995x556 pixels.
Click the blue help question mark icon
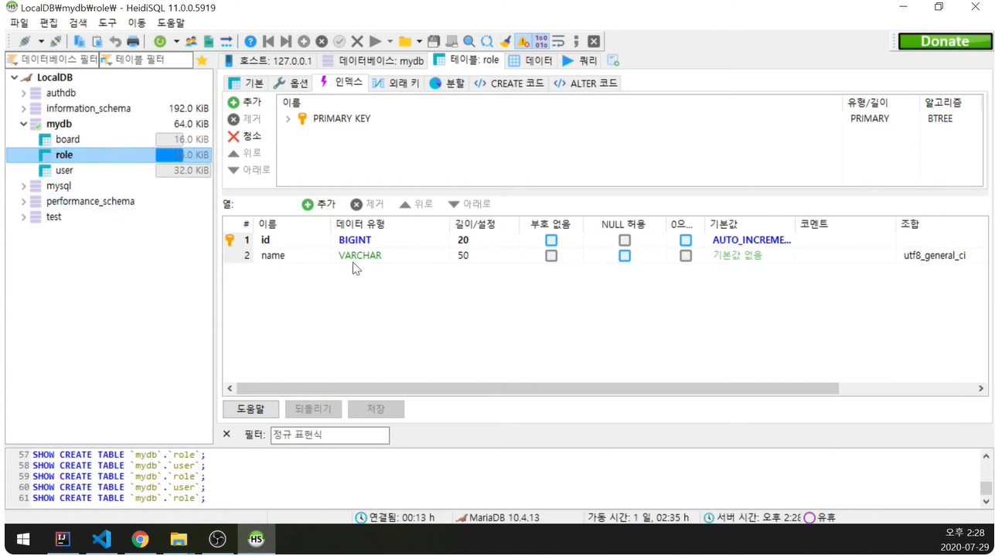tap(250, 41)
